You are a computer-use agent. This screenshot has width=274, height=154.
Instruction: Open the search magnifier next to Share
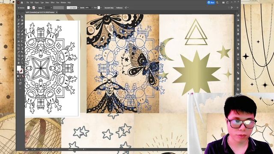[x=217, y=3]
